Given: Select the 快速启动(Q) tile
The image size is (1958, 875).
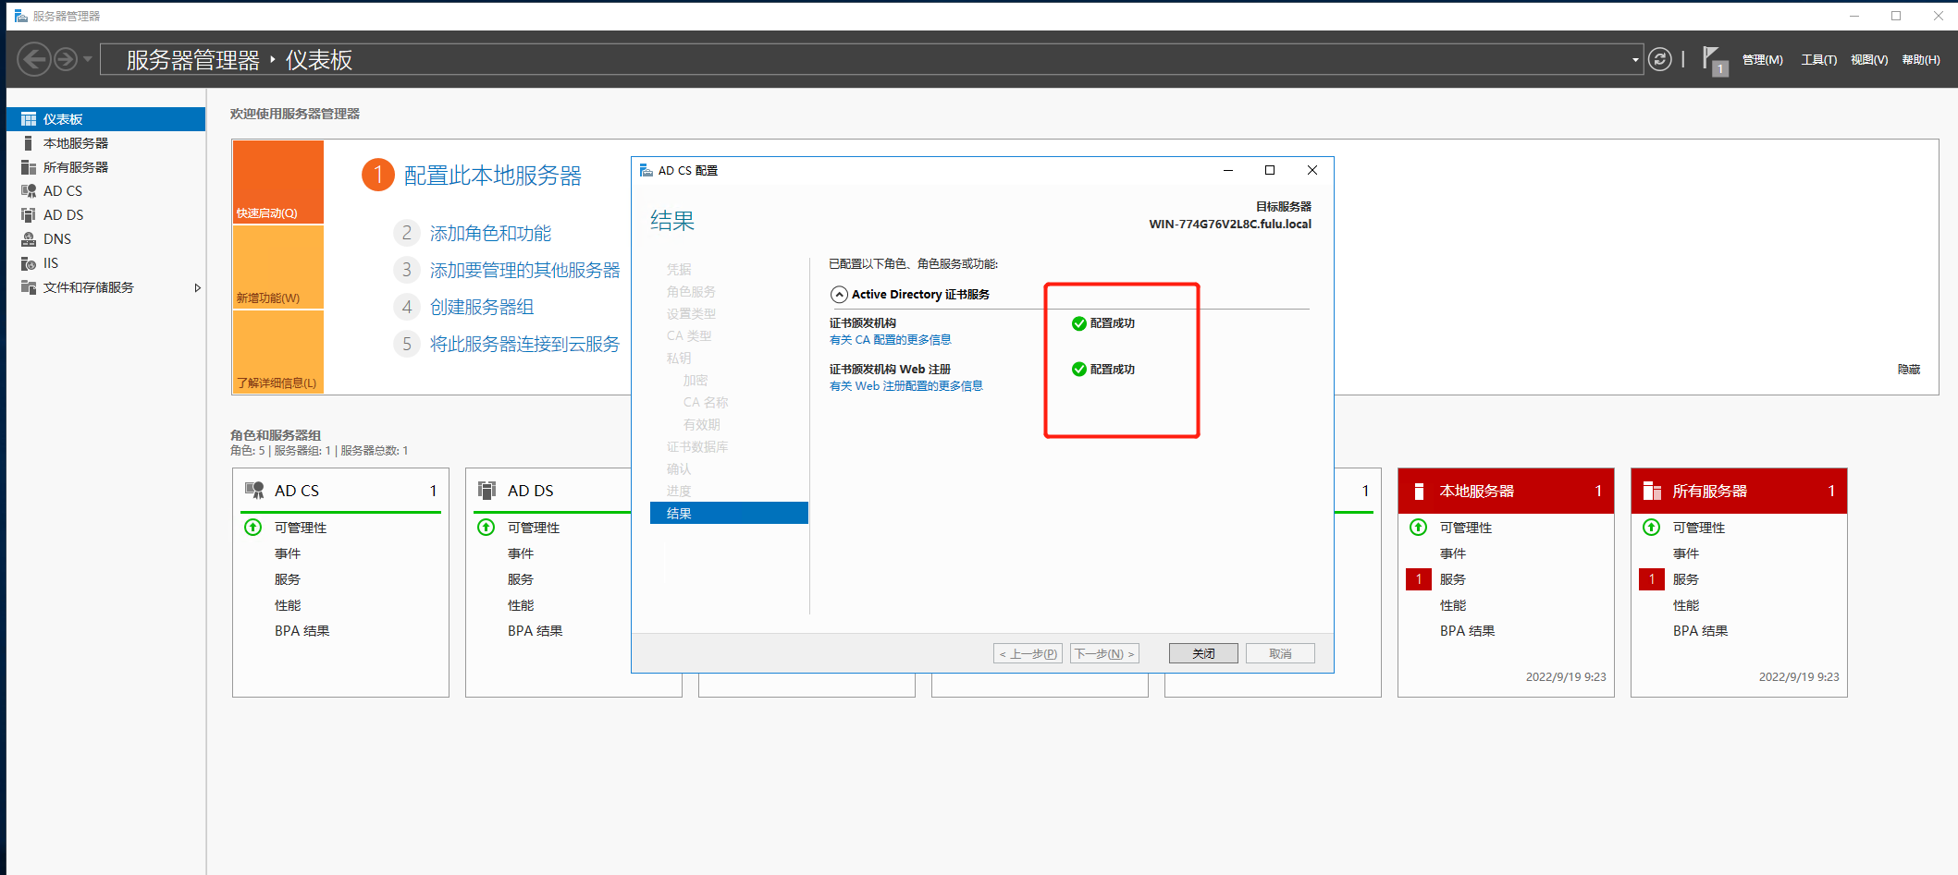Looking at the screenshot, I should tap(277, 181).
